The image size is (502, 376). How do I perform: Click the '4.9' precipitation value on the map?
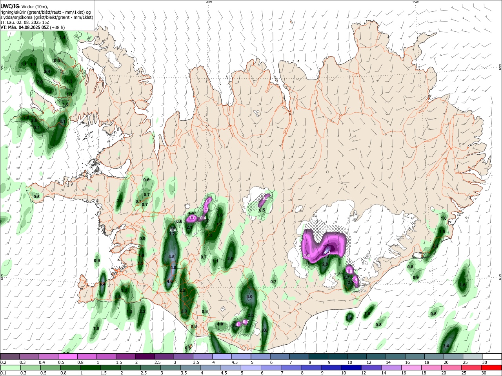click(x=173, y=268)
